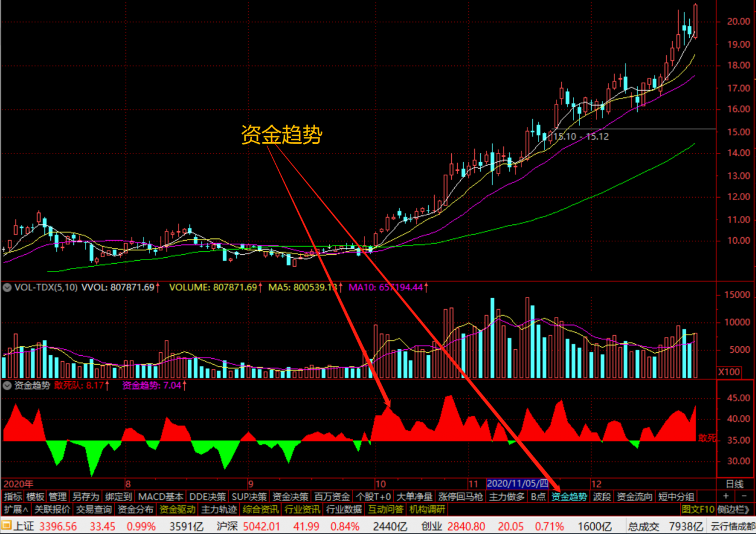The image size is (756, 534).
Task: Click the 云行情 server status entry
Action: point(732,526)
